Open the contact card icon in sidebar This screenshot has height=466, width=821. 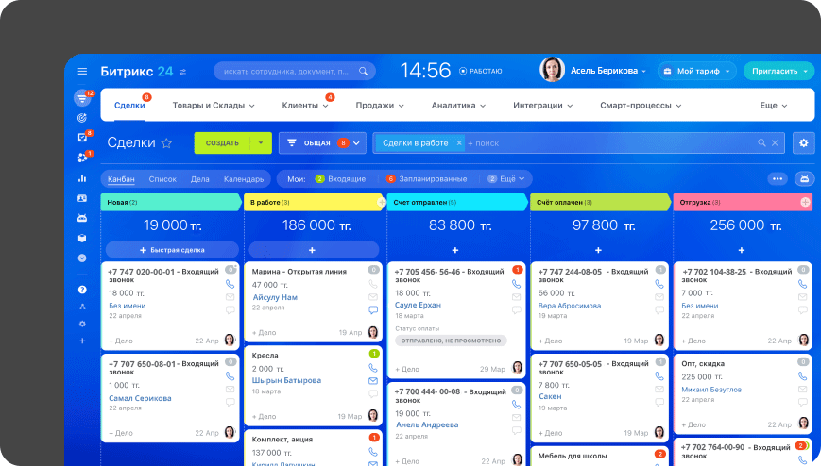pos(82,198)
